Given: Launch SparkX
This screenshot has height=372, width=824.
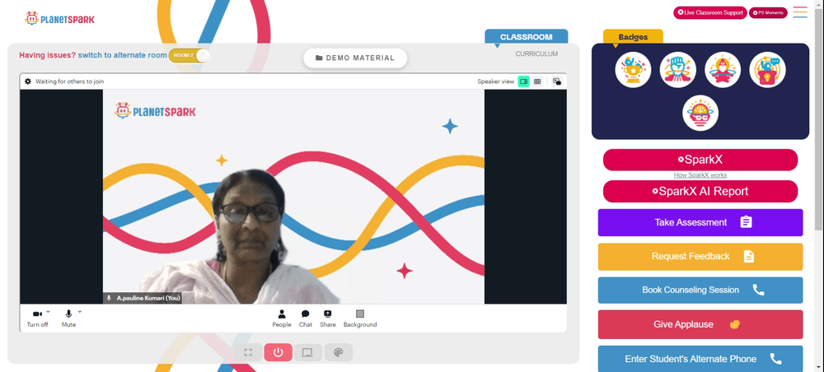Looking at the screenshot, I should (700, 160).
